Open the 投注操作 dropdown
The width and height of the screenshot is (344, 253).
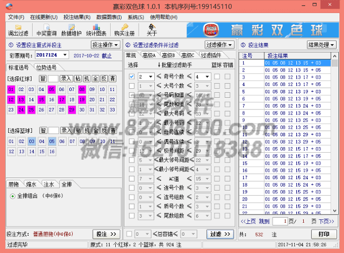[x=105, y=45]
